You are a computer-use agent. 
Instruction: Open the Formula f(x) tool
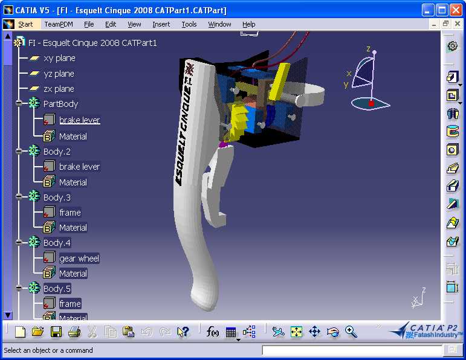[x=213, y=332]
